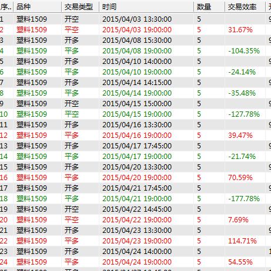Select row number 16
Viewport: 271px width, 271px height.
(4, 178)
